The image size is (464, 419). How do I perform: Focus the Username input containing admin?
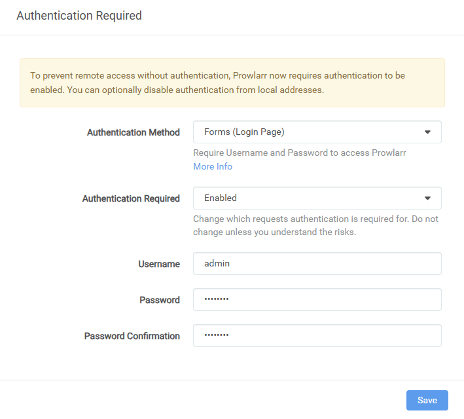tap(317, 264)
